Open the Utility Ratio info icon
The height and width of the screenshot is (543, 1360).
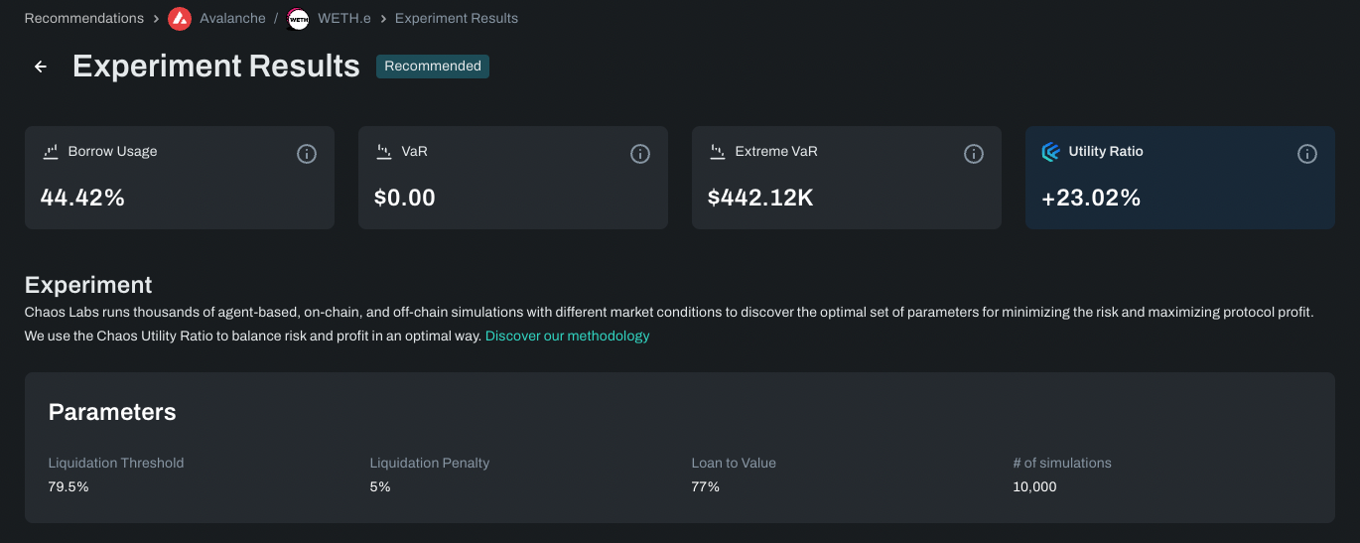pyautogui.click(x=1307, y=154)
